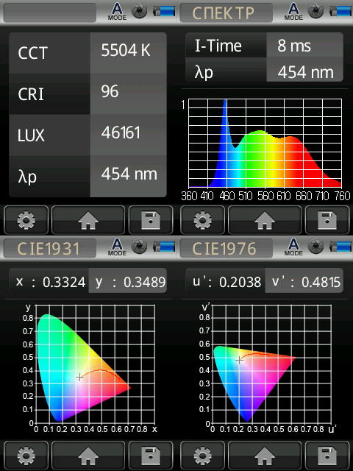Click floppy save icon under the CCT table
Viewport: 353px width, 471px height.
(x=151, y=220)
